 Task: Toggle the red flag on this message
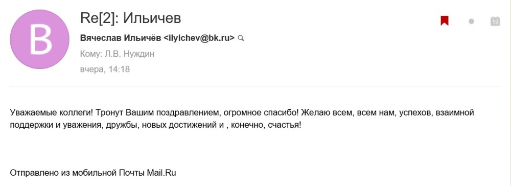(444, 21)
